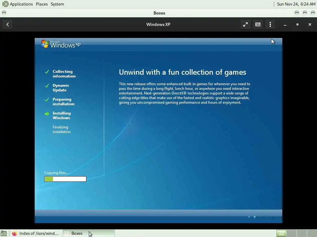
Task: Click the heading Unwind with a fun collection
Action: 182,72
